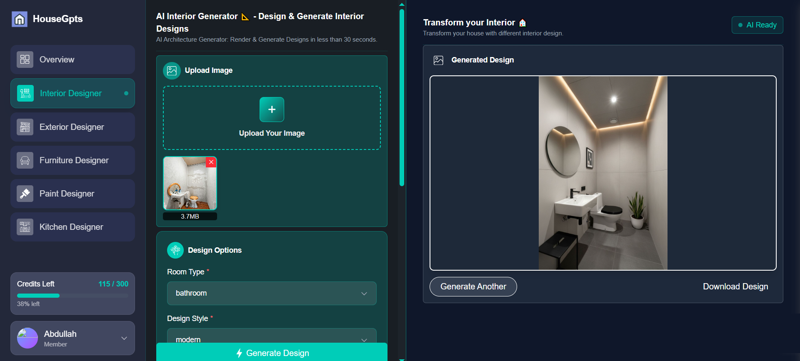The width and height of the screenshot is (800, 361).
Task: Open the Exterior Designer page
Action: point(72,127)
